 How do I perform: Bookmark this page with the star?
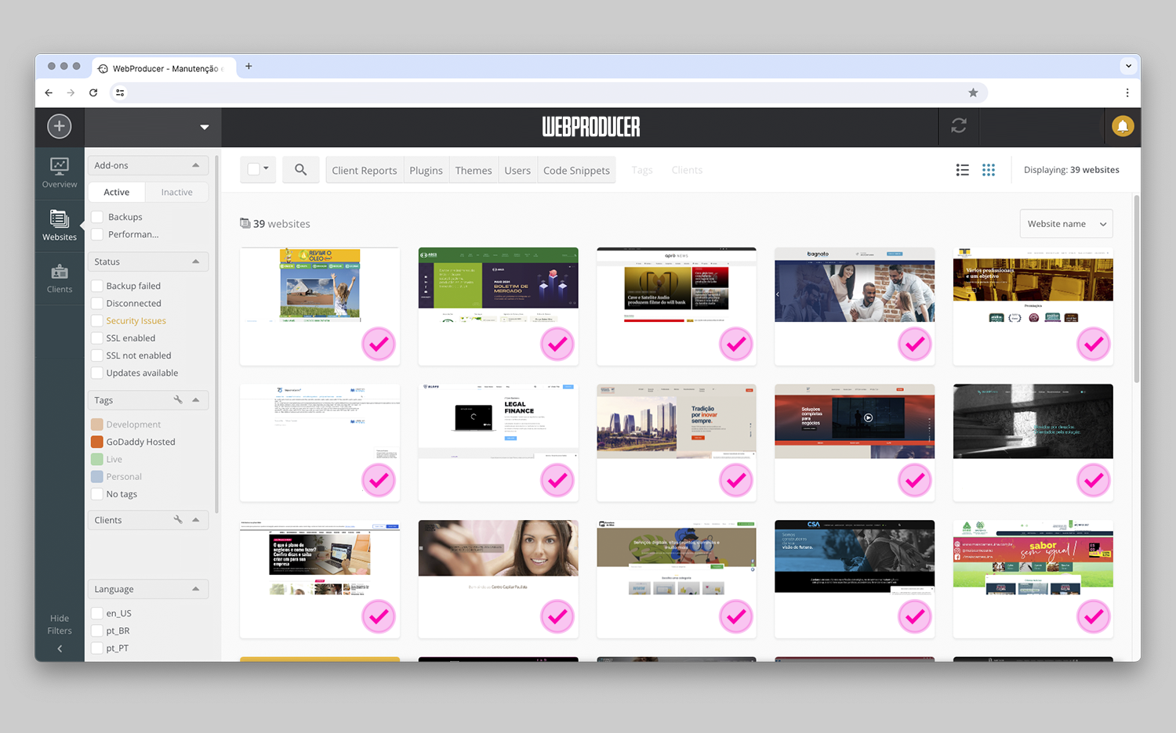[x=973, y=92]
